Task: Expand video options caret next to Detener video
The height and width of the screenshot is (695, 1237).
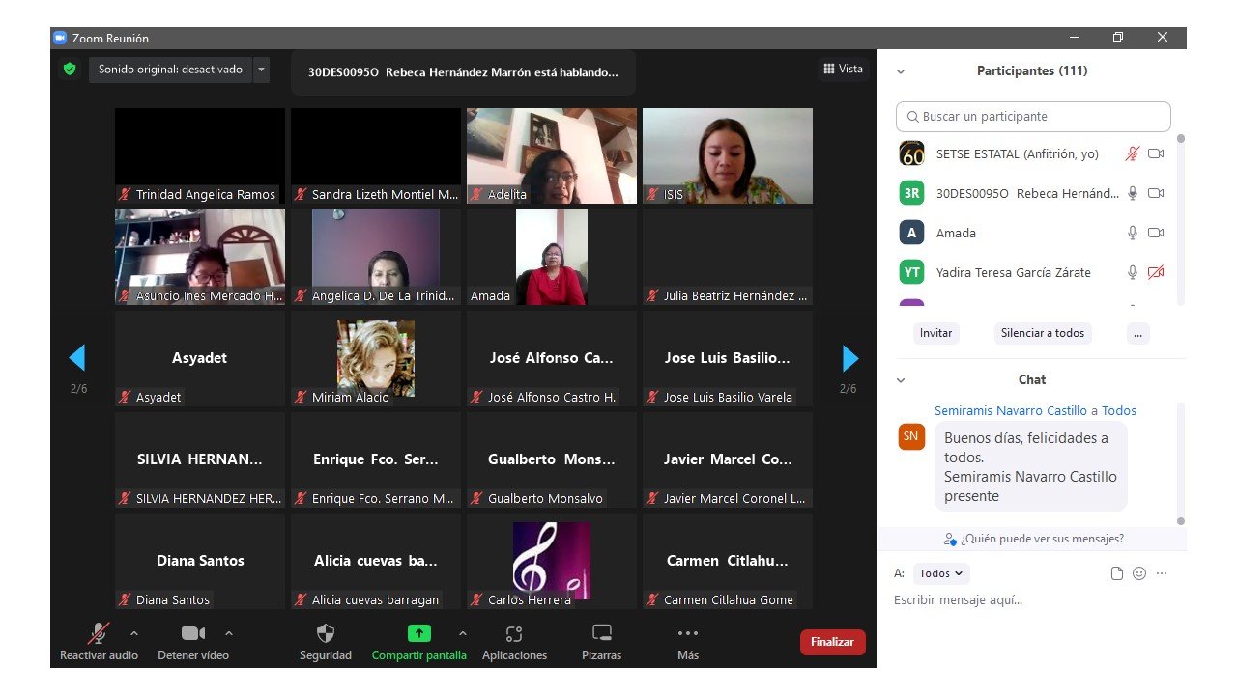Action: 228,633
